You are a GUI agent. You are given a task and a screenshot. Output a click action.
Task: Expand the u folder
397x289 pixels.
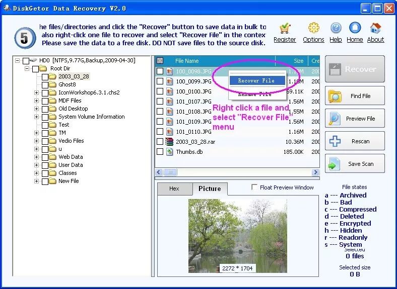pos(36,149)
